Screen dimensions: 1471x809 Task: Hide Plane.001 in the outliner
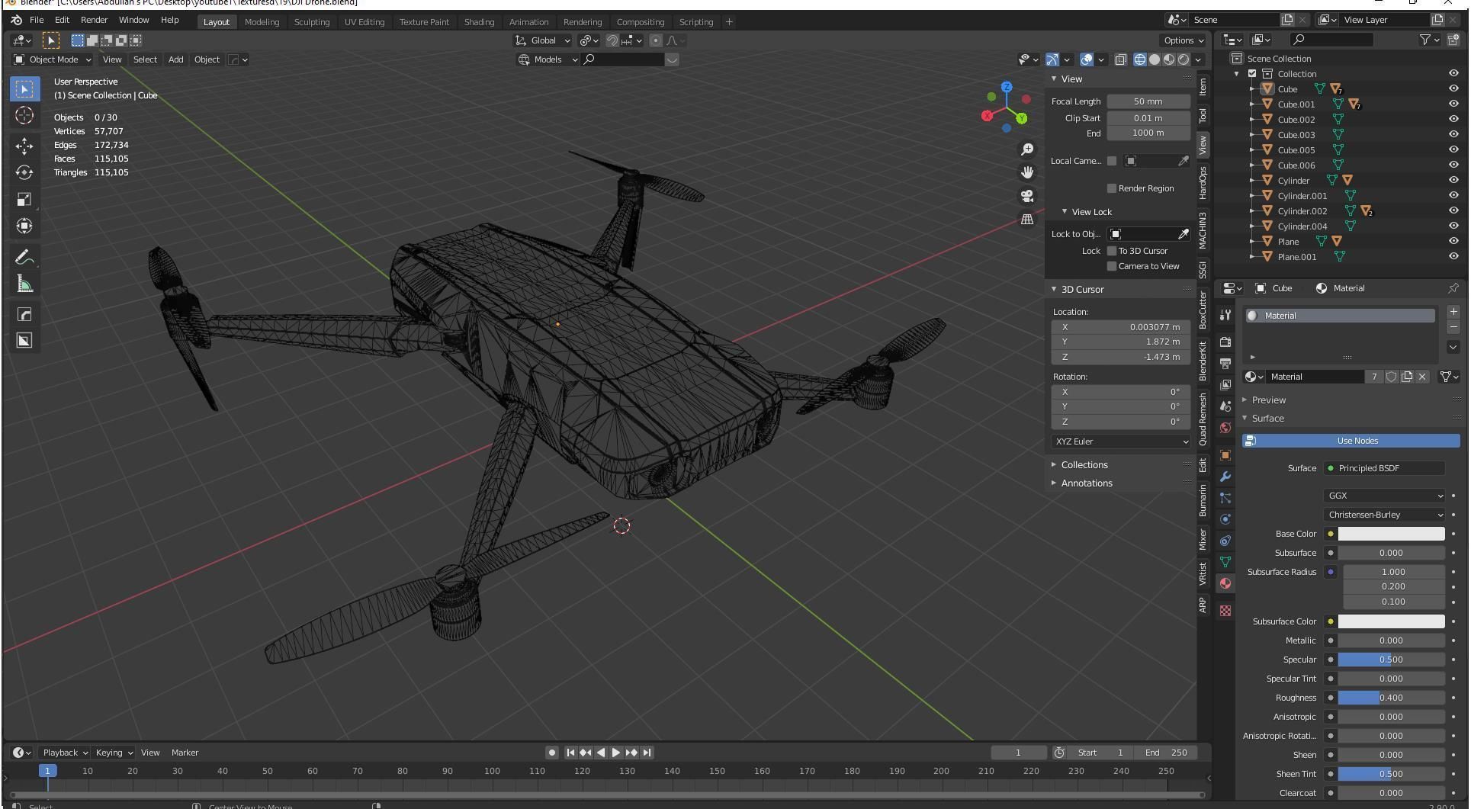(1453, 257)
